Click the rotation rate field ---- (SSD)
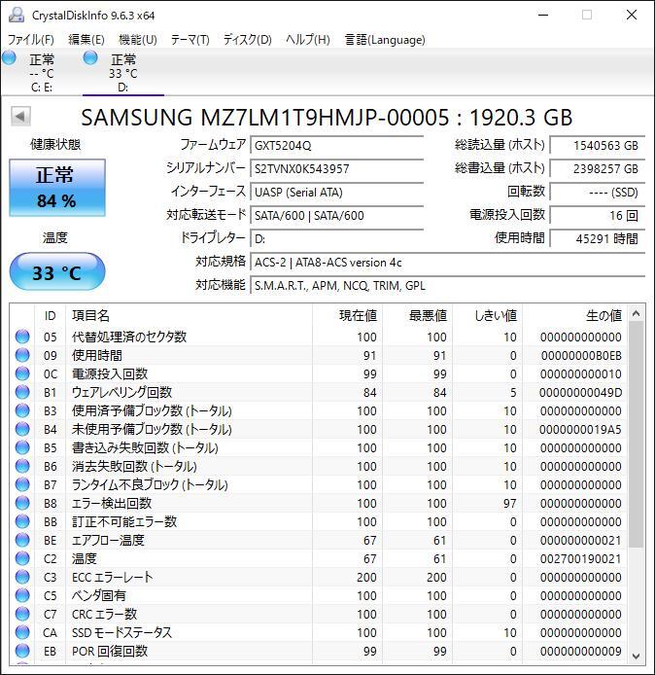This screenshot has height=675, width=655. click(x=598, y=192)
